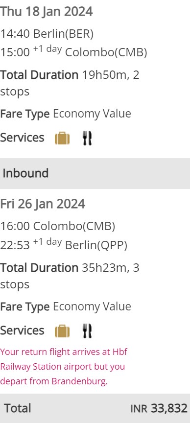190x423 pixels.
Task: Select the Inbound section header
Action: (95, 173)
